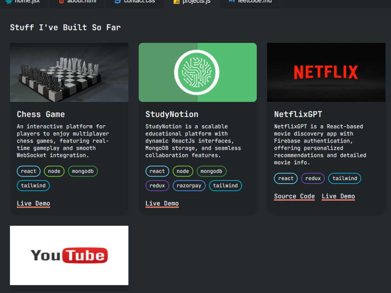The width and height of the screenshot is (391, 293).
Task: Click the JS icon on projects.js tab
Action: pyautogui.click(x=177, y=2)
